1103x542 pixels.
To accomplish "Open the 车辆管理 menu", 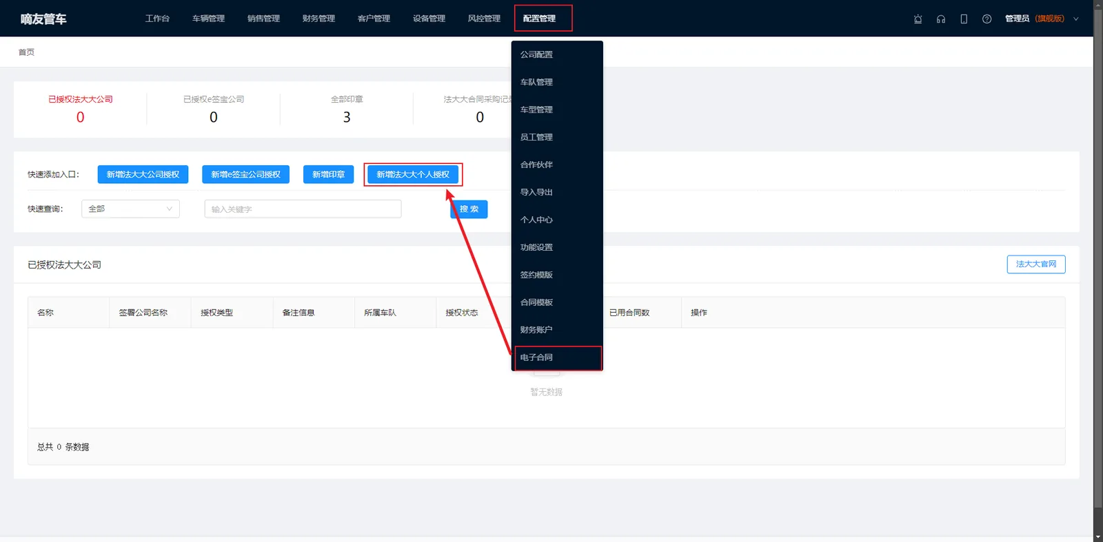I will pyautogui.click(x=208, y=19).
